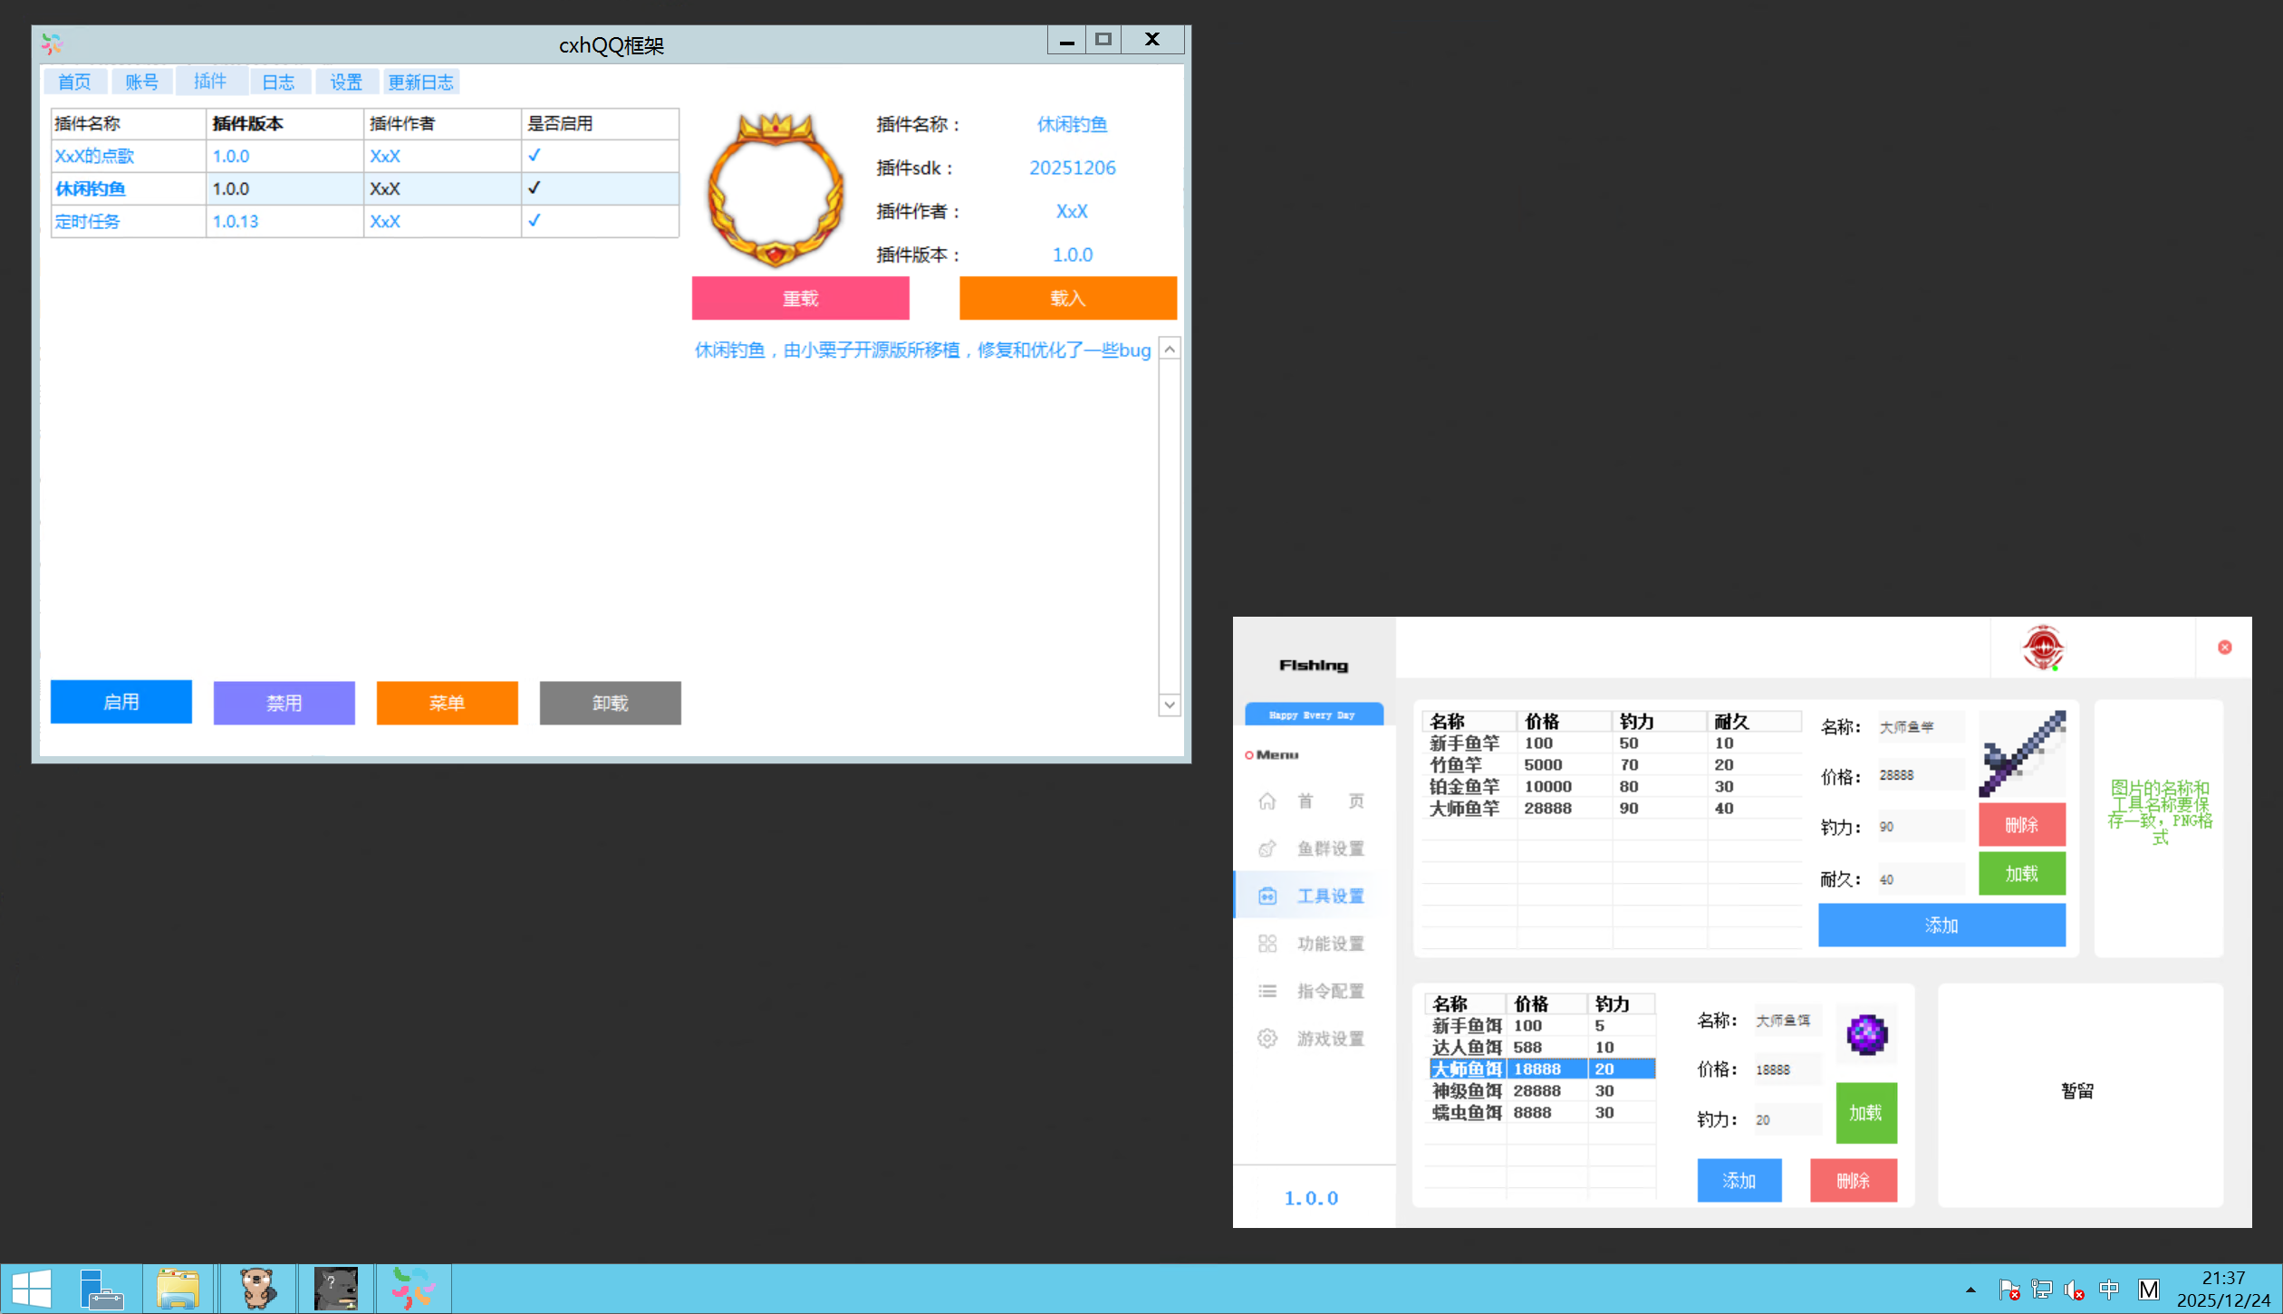2283x1314 pixels.
Task: Open the 更新日志 tab
Action: click(x=420, y=82)
